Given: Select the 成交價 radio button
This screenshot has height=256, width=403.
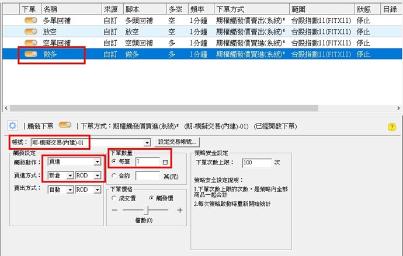Looking at the screenshot, I should click(x=114, y=198).
